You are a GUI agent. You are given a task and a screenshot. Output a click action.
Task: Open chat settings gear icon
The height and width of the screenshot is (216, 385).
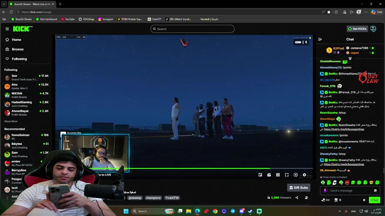[x=364, y=200]
